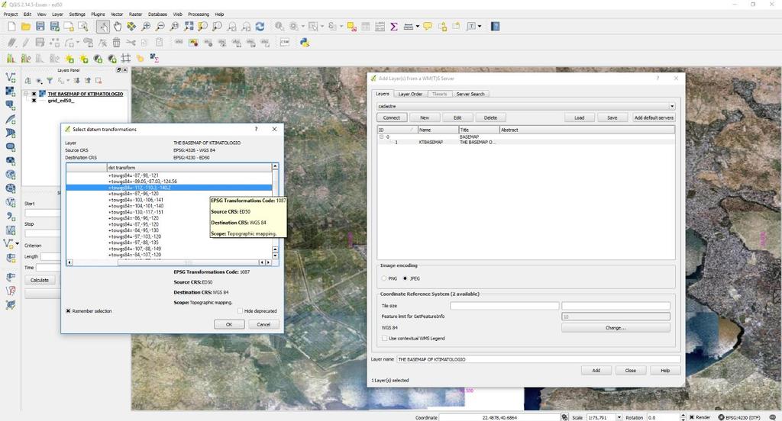
Task: Click the Filter Legend funnel icon in Layers Panel
Action: coord(50,81)
